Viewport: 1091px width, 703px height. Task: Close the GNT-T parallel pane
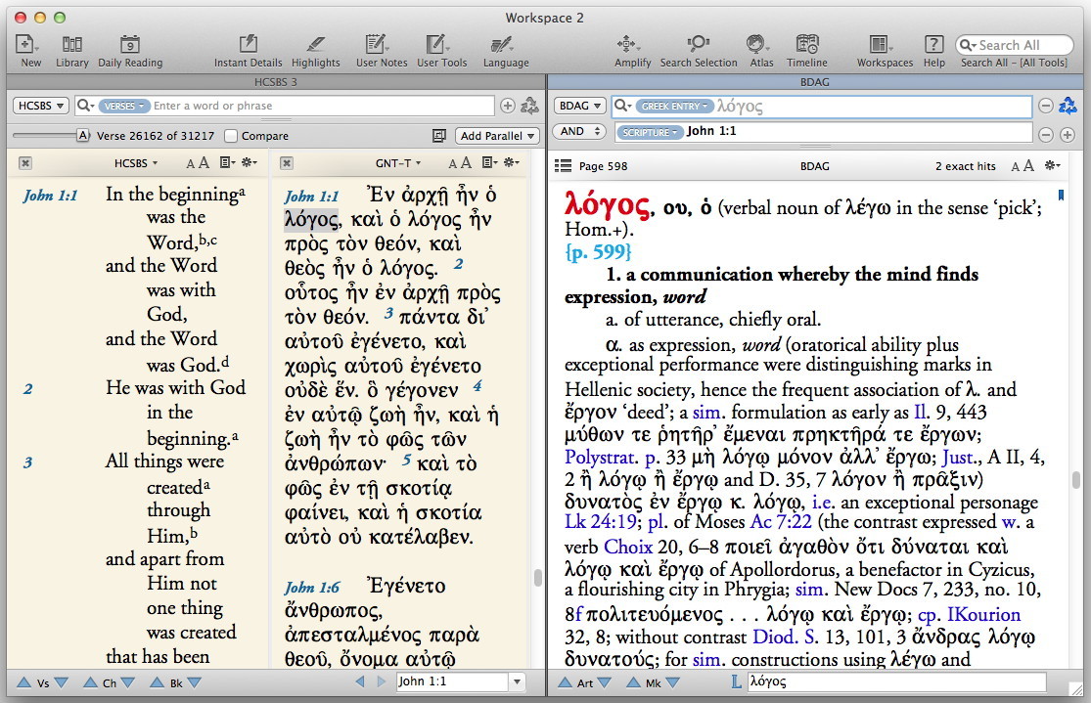tap(286, 163)
